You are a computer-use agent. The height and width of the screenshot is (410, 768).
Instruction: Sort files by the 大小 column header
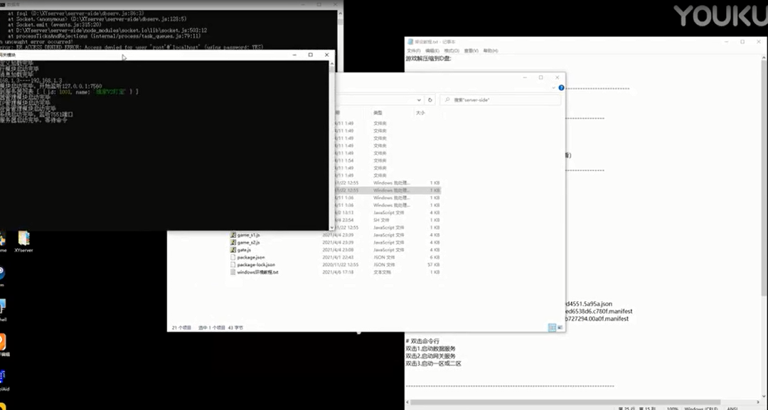tap(420, 113)
